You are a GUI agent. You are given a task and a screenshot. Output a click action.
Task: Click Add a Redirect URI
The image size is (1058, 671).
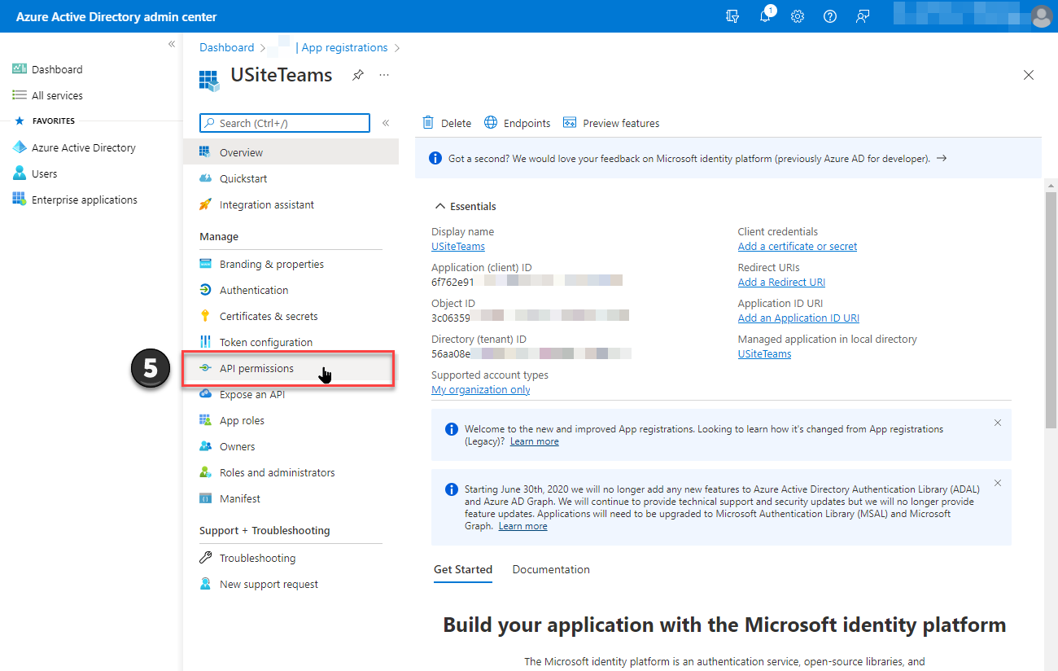781,282
